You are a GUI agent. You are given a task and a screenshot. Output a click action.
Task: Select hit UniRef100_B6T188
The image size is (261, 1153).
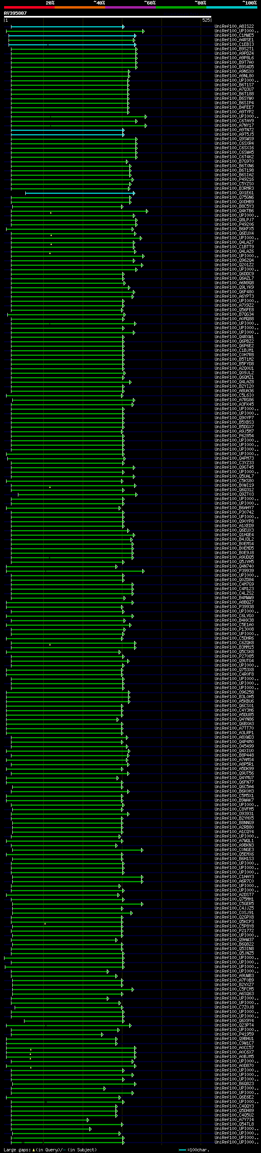click(x=234, y=94)
